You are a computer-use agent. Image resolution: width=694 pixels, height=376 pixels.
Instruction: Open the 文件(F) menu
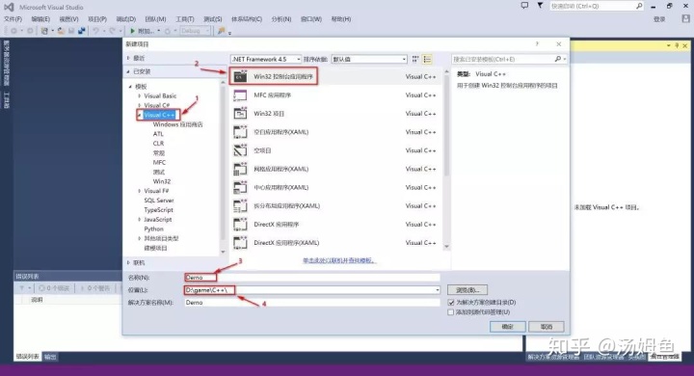pos(13,19)
